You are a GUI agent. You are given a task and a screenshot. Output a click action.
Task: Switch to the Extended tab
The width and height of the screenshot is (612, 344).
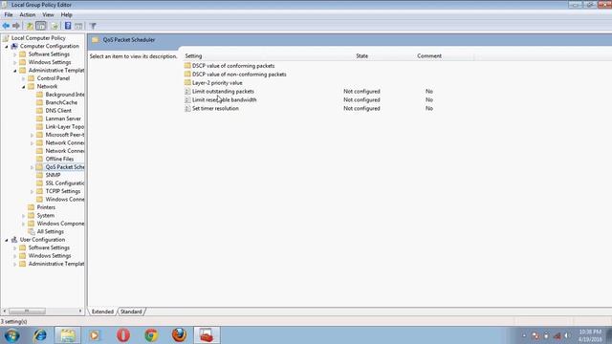click(x=102, y=312)
